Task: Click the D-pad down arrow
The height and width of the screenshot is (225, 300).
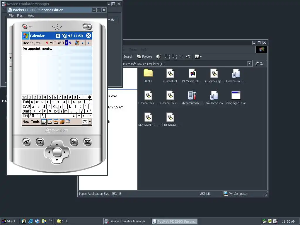Action: [x=57, y=160]
